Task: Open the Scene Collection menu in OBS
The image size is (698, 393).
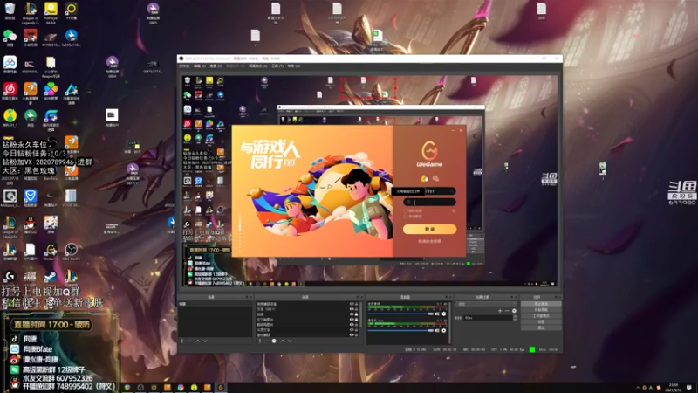Action: pyautogui.click(x=257, y=66)
